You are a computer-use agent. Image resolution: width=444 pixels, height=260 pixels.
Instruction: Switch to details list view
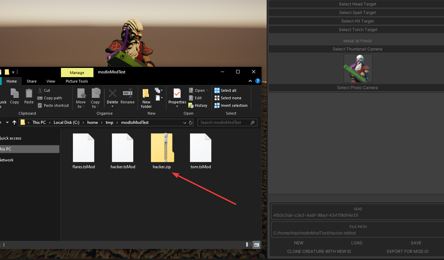(249, 245)
